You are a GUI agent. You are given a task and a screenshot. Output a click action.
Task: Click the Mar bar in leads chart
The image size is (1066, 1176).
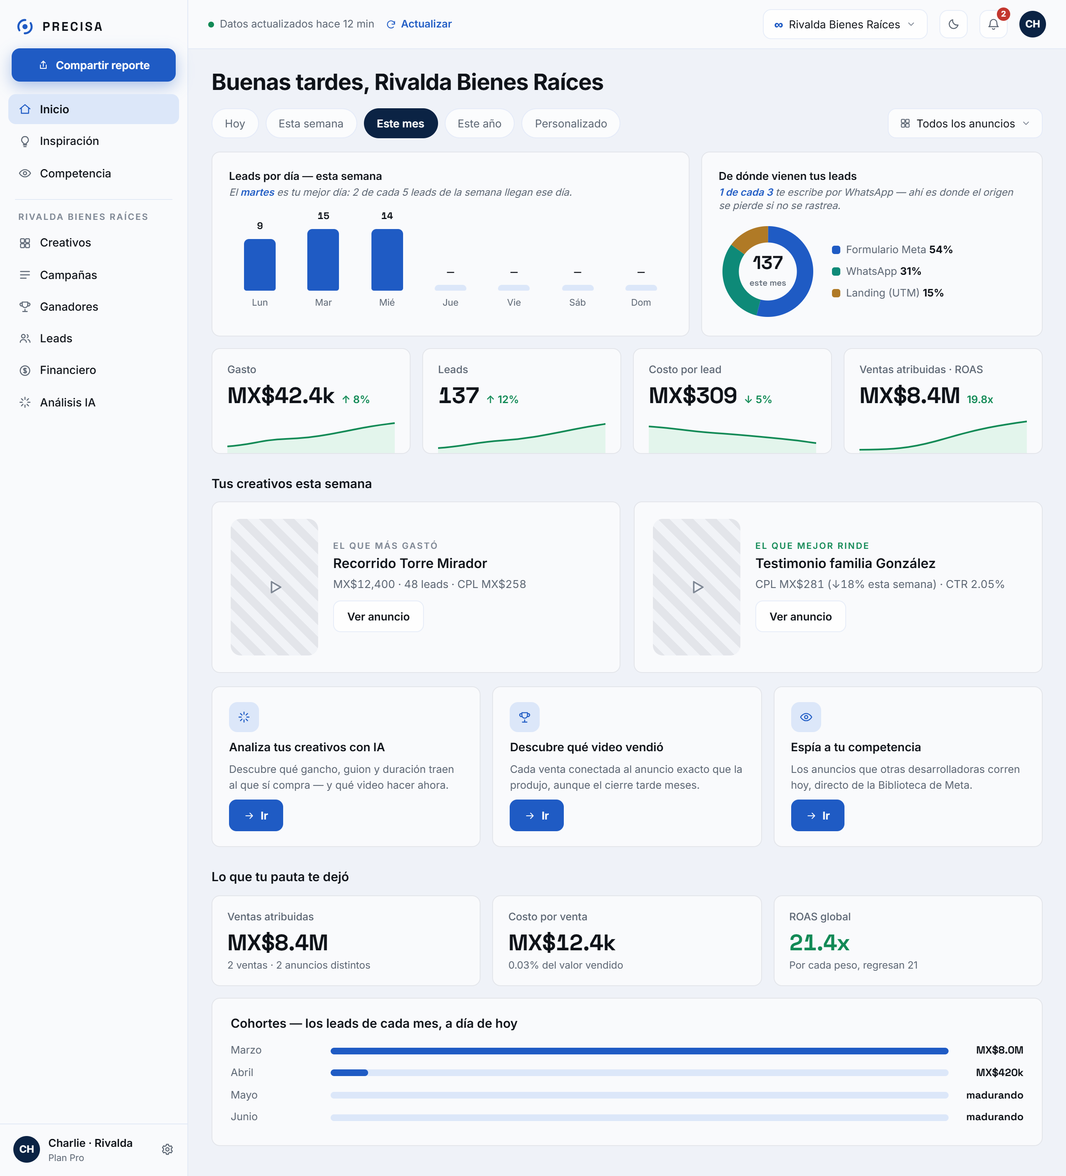coord(323,259)
